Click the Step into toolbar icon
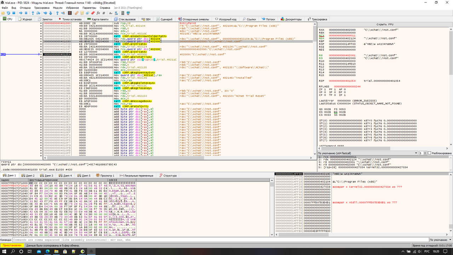This screenshot has height=255, width=453. (33, 13)
